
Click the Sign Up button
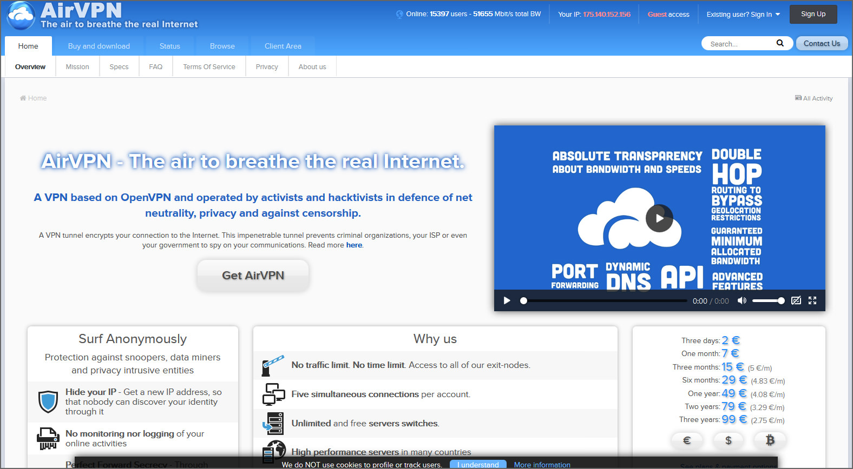tap(813, 14)
